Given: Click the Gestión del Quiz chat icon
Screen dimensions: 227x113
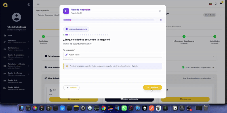Looking at the screenshot, I should pos(5,88).
